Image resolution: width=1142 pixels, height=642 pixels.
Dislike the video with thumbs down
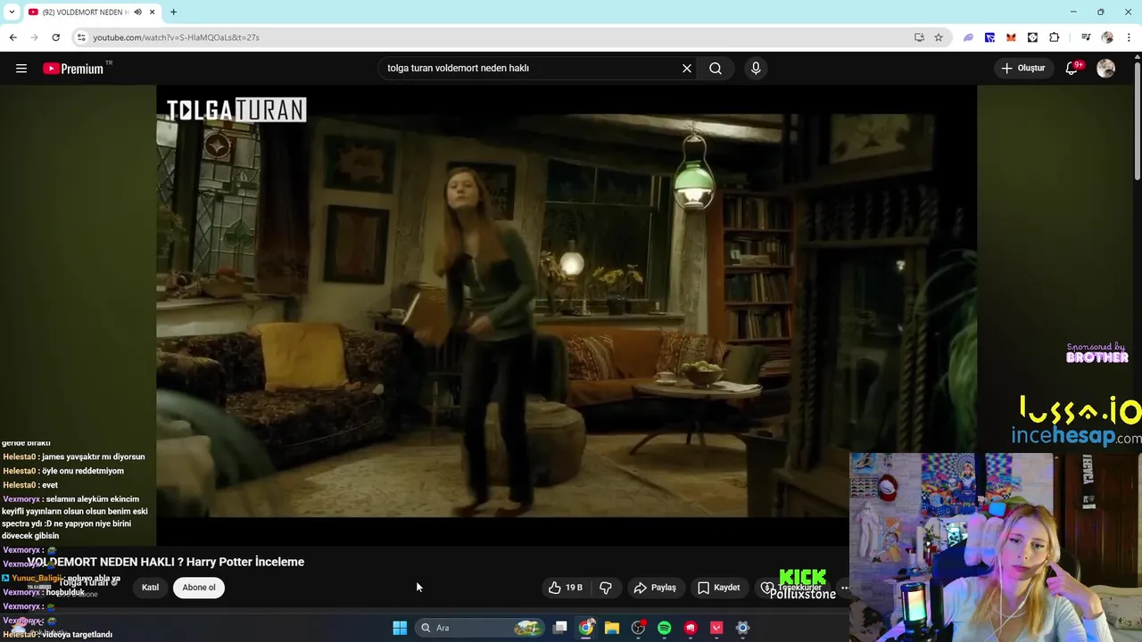606,588
